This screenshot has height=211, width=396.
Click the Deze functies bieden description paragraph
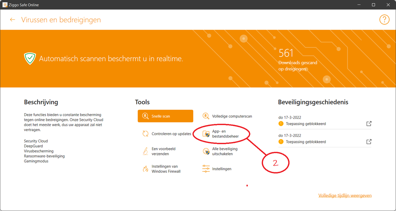pos(64,122)
